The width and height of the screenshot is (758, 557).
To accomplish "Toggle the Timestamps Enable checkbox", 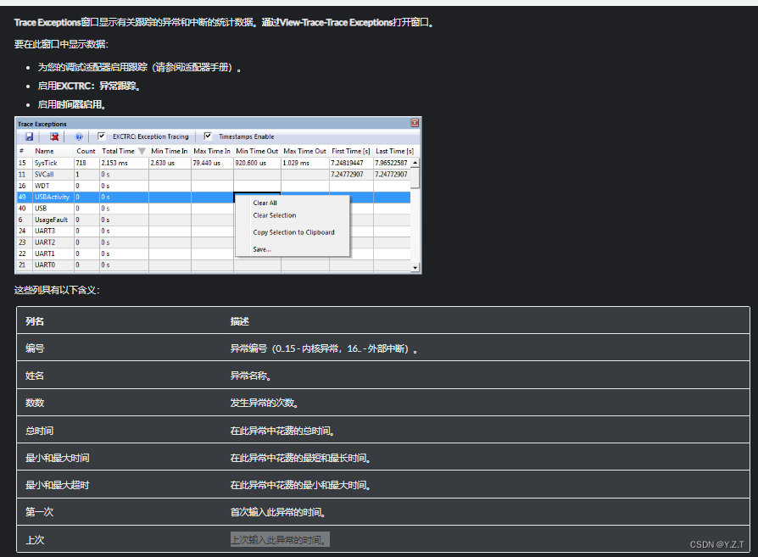I will [x=208, y=136].
